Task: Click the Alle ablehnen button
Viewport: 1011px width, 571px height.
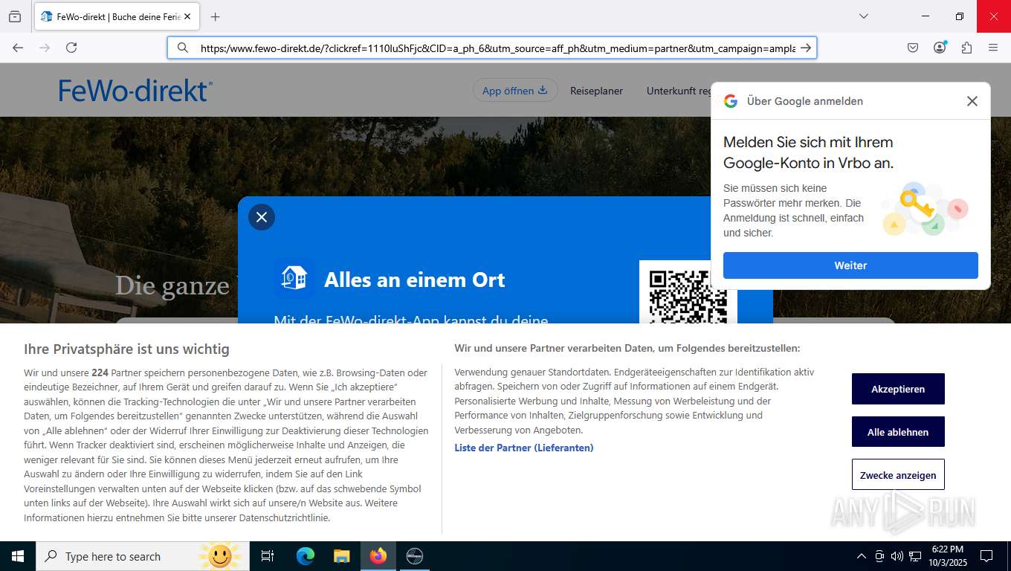Action: pos(898,432)
